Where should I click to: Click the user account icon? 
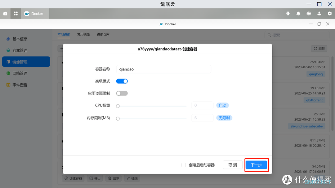click(x=319, y=14)
